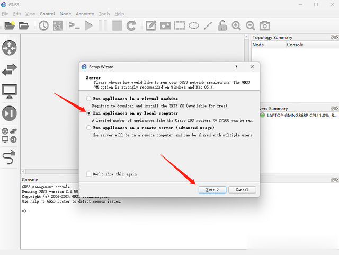
Task: Draw an ellipse tool
Action: (x=193, y=25)
